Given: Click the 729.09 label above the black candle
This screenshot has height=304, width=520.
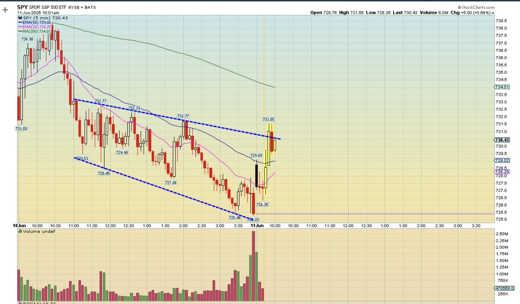Looking at the screenshot, I should click(257, 156).
